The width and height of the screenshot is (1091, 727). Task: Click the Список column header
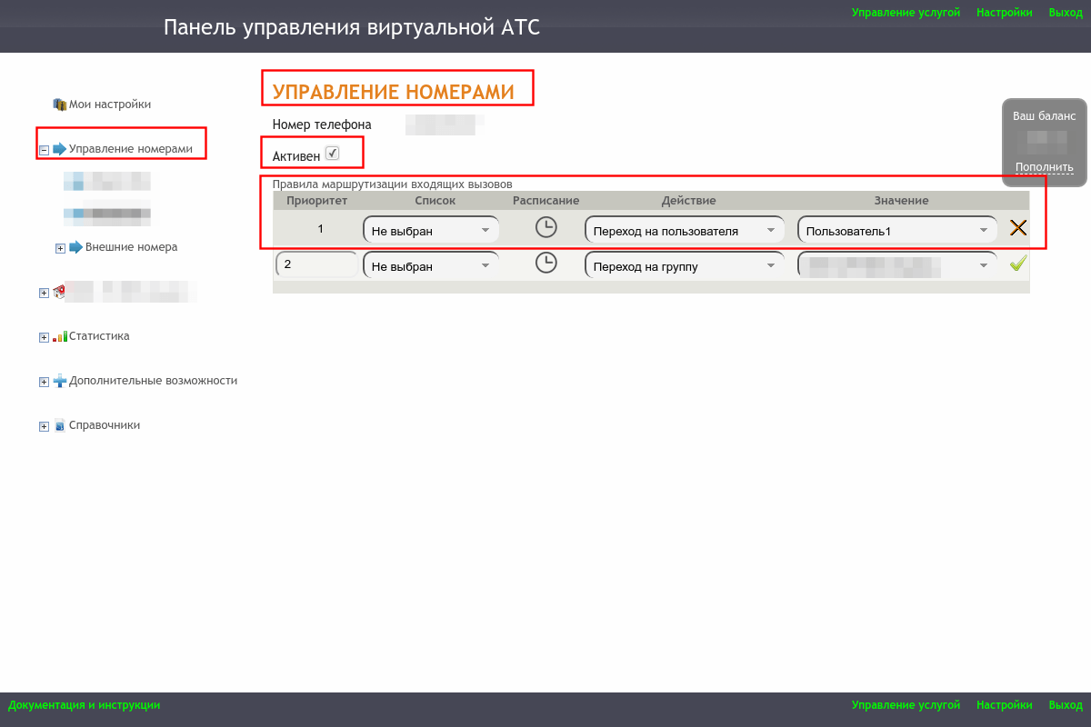point(435,201)
